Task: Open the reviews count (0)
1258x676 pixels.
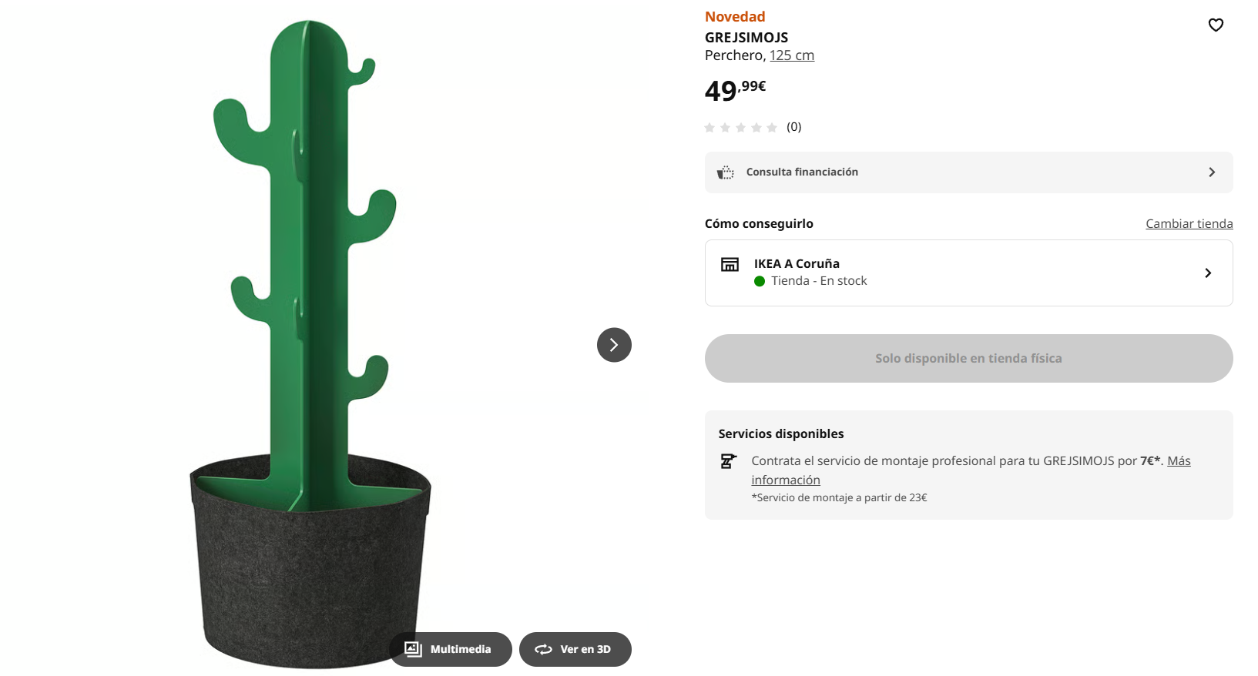Action: (793, 127)
